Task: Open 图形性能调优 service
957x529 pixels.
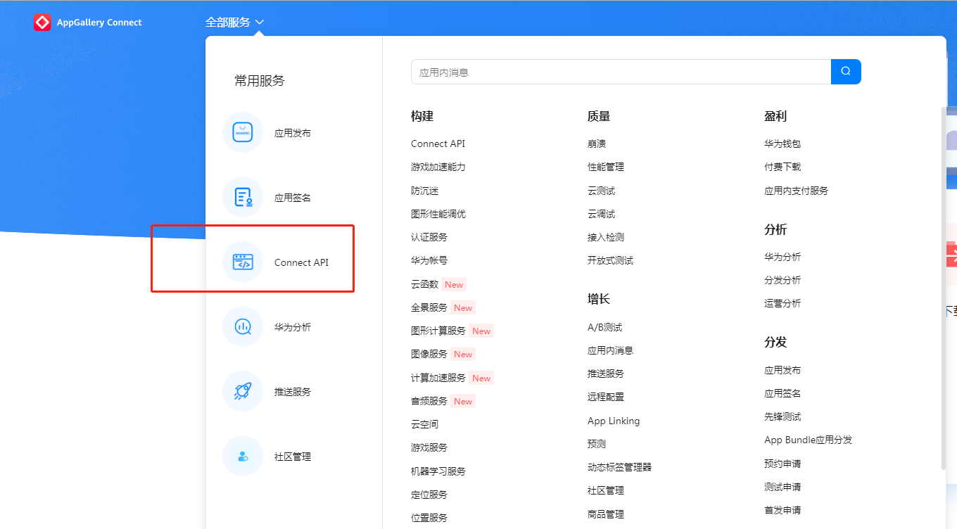Action: click(438, 214)
